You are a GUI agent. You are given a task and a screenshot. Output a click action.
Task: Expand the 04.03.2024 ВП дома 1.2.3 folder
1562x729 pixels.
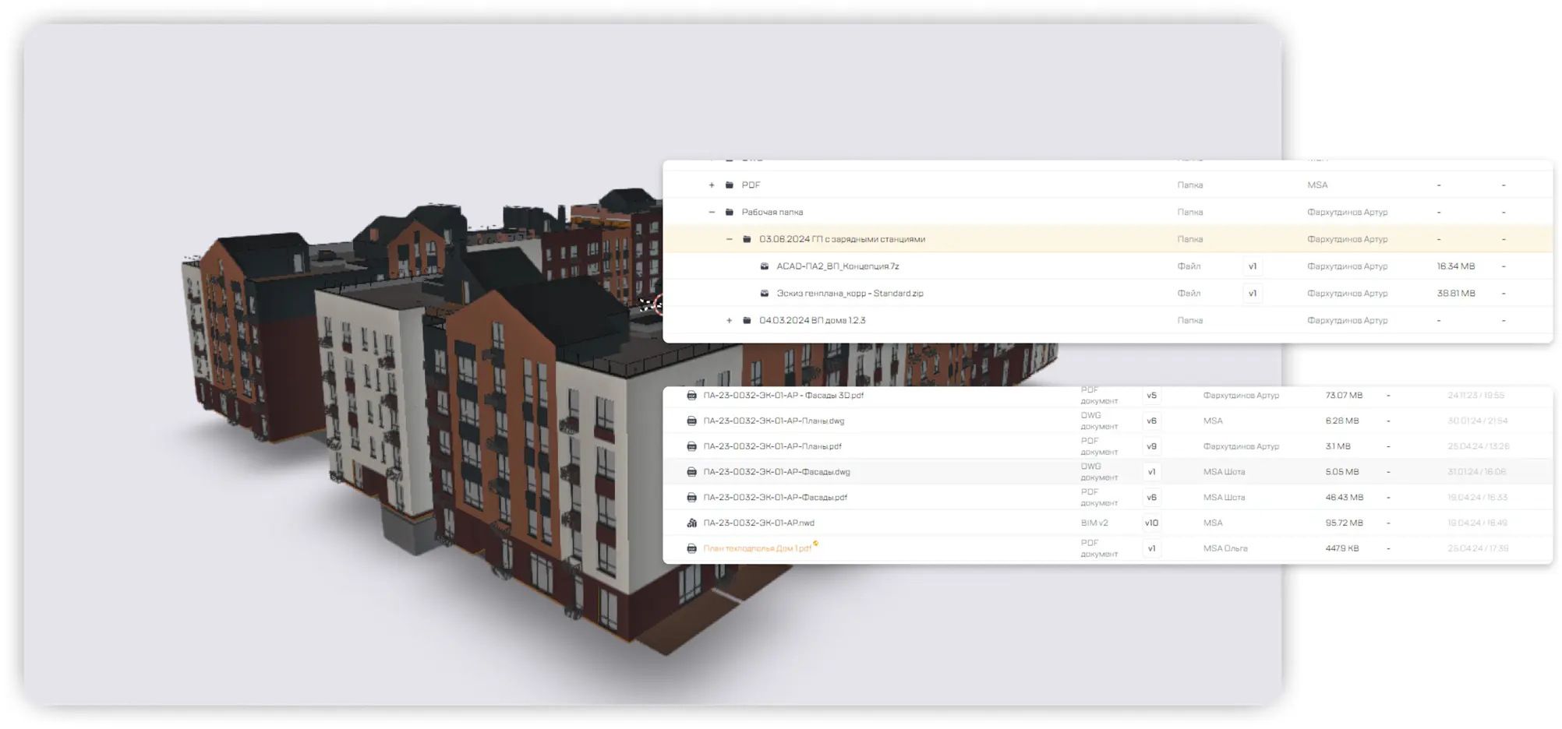coord(729,320)
